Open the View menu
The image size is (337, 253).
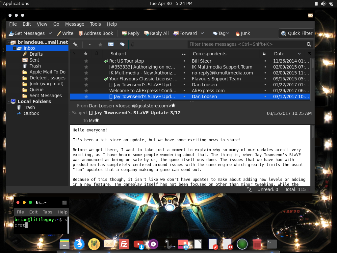42,24
